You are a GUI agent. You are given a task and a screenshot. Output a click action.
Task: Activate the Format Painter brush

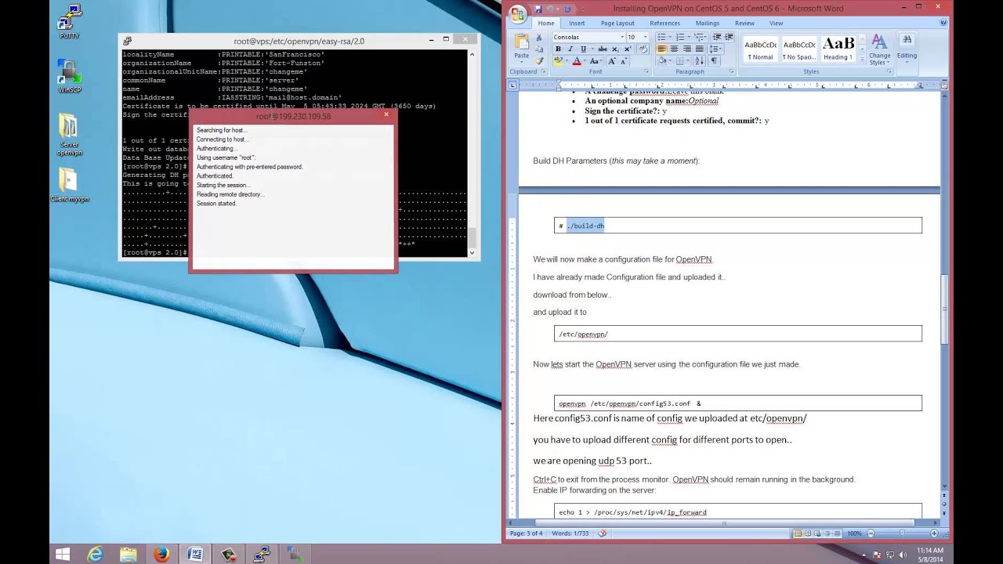539,60
